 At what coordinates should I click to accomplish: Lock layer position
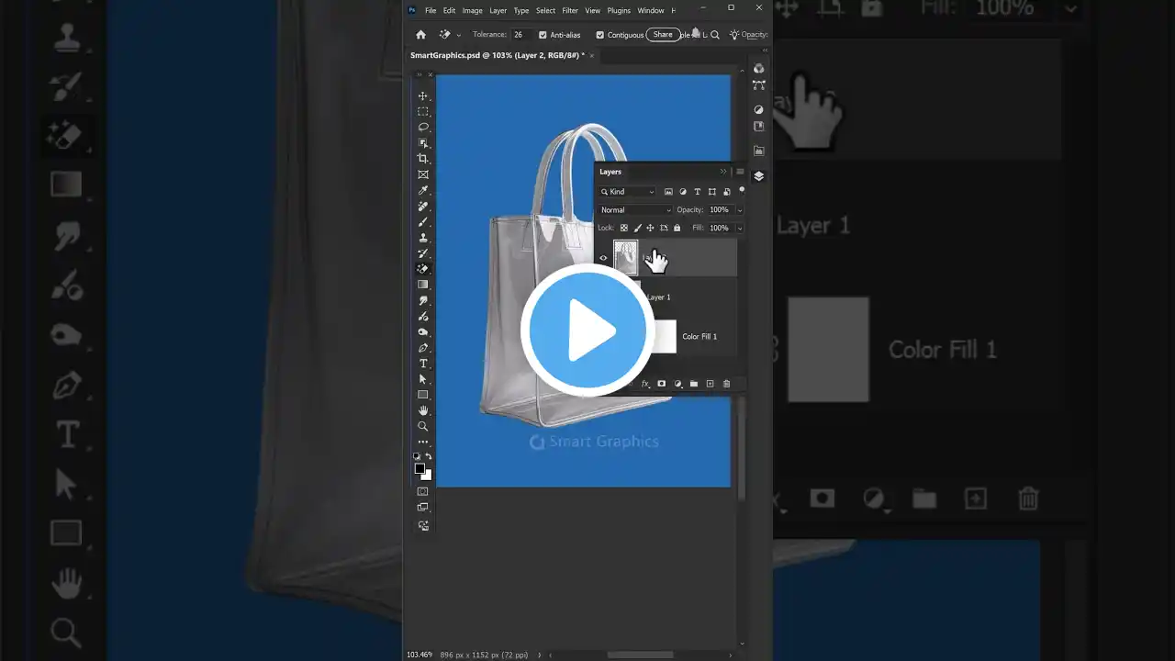(x=650, y=228)
